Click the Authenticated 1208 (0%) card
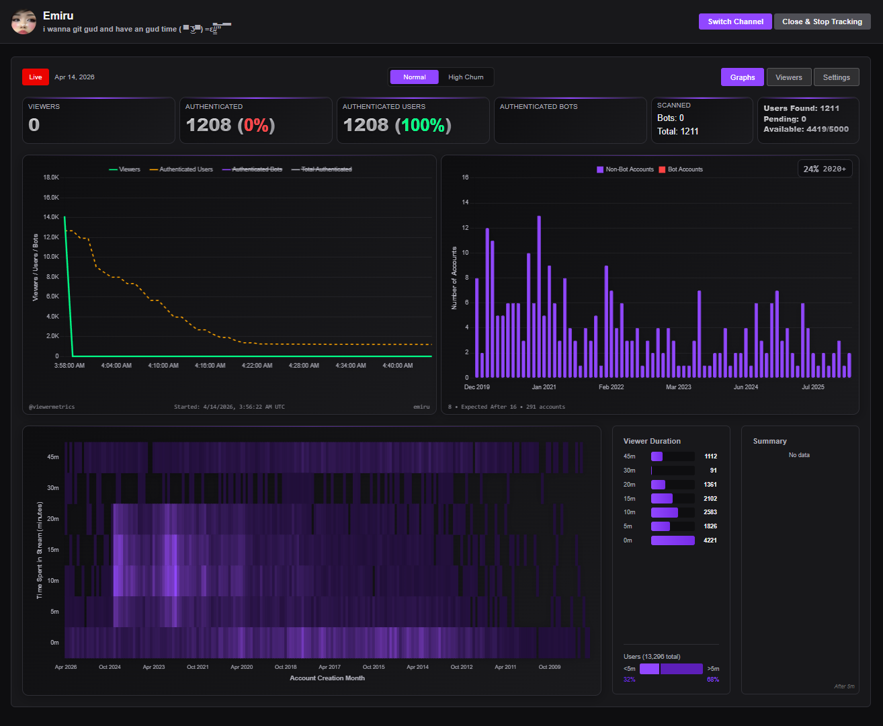Image resolution: width=883 pixels, height=726 pixels. click(x=256, y=120)
